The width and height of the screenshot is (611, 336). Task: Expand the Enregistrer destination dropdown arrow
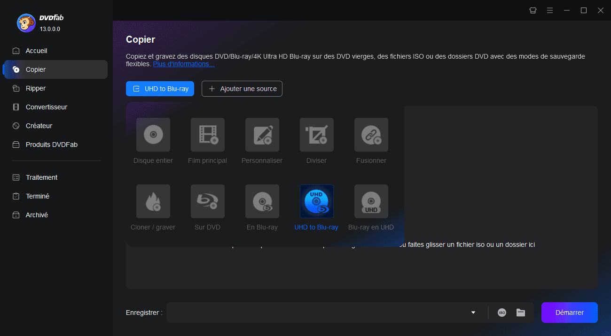[473, 313]
